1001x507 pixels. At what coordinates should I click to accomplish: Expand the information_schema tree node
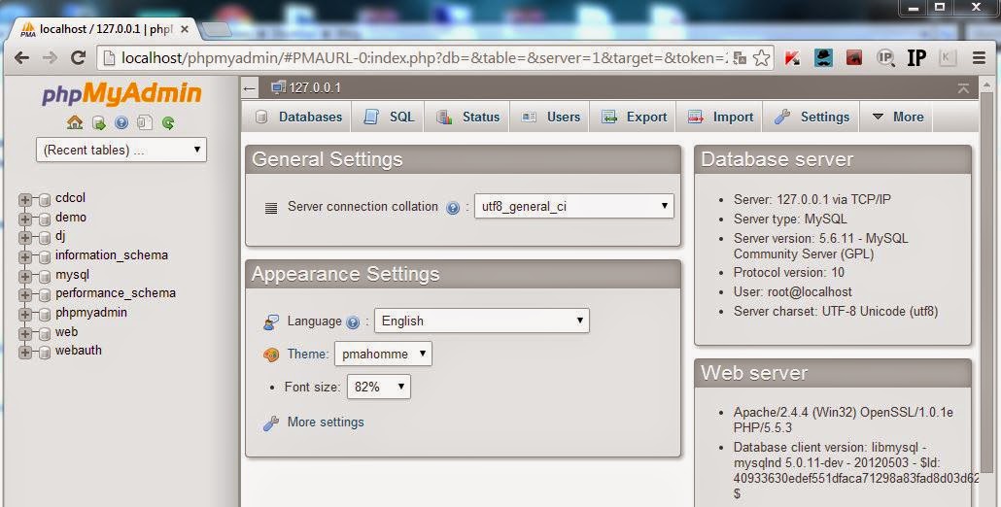pyautogui.click(x=25, y=257)
